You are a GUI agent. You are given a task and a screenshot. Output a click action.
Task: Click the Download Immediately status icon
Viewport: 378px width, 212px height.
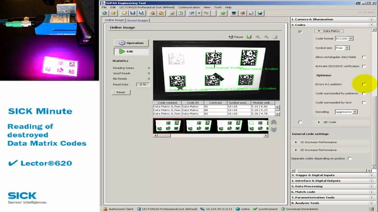(283, 209)
